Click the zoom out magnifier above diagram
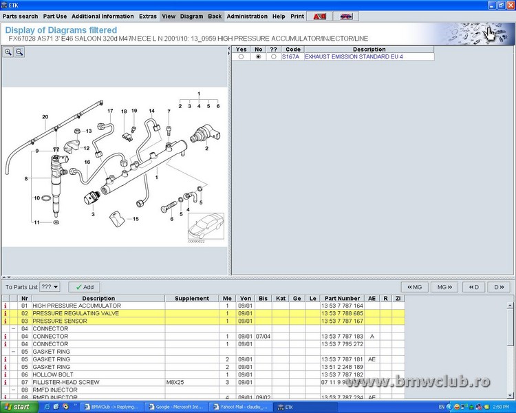 tap(19, 52)
